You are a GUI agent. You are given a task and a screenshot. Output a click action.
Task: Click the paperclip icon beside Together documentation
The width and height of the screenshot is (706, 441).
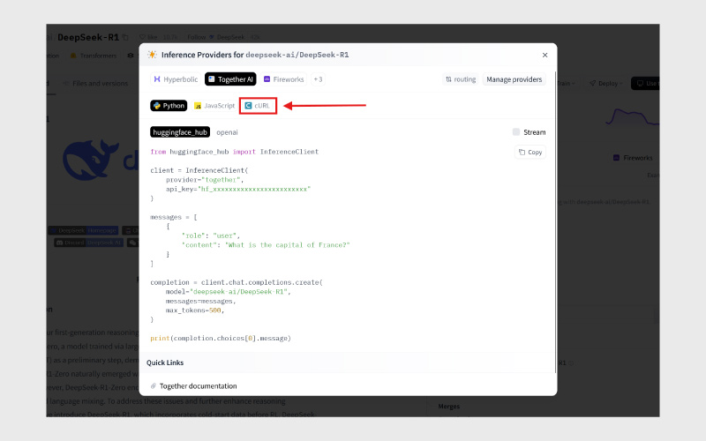[x=153, y=385]
